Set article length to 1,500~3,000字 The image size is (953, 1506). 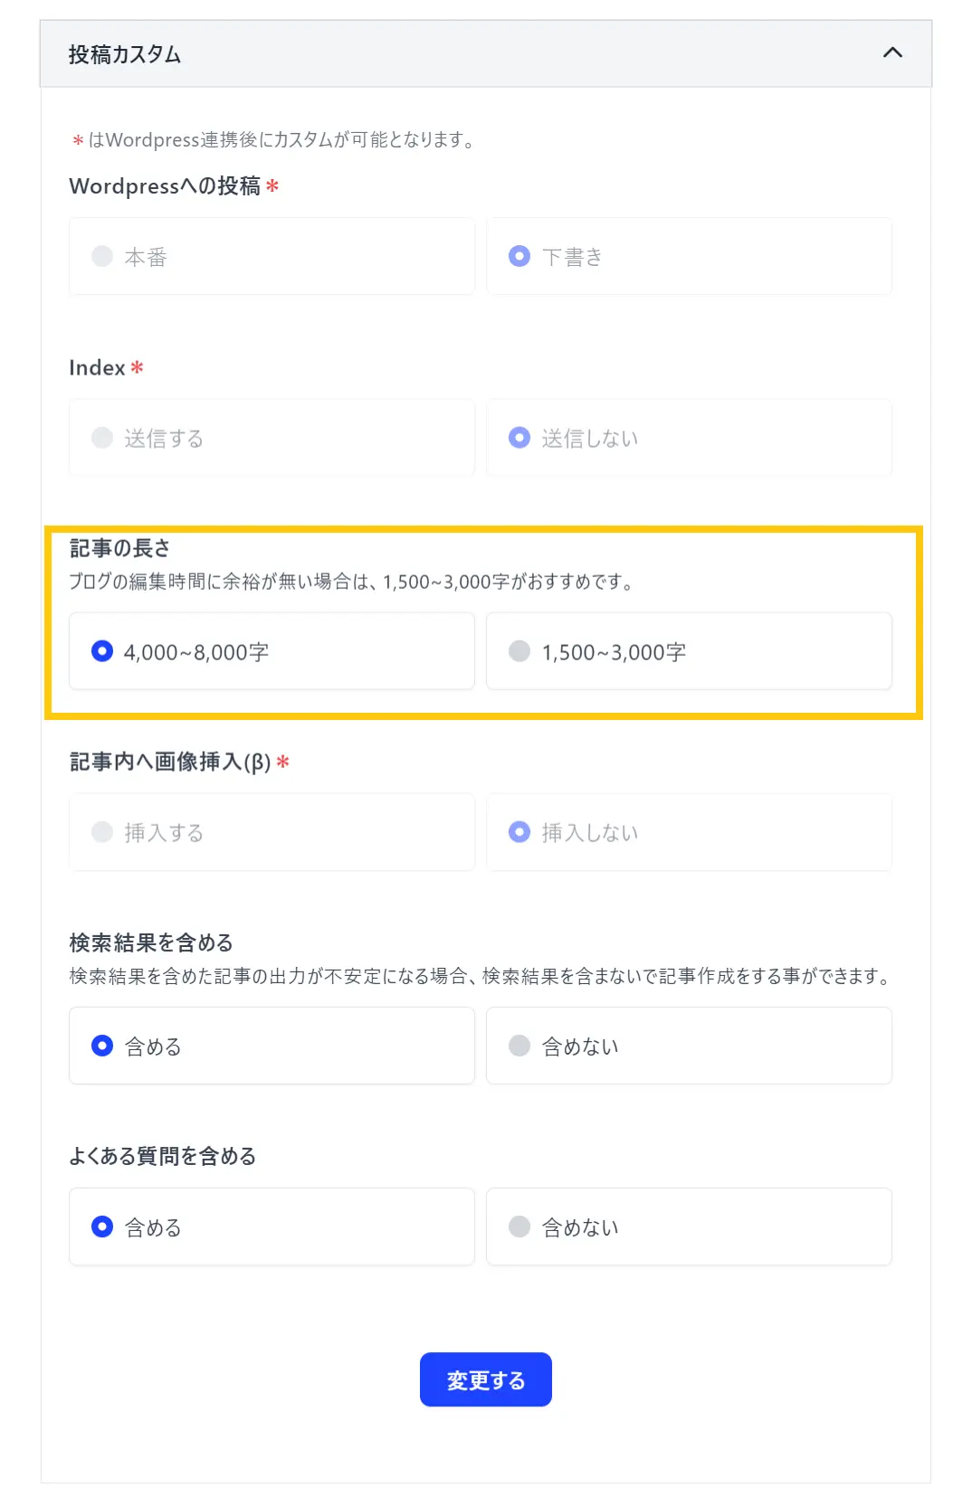519,652
